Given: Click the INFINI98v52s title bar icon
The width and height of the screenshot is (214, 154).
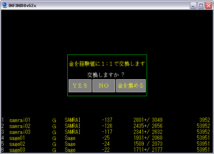Looking at the screenshot, I should coord(5,5).
